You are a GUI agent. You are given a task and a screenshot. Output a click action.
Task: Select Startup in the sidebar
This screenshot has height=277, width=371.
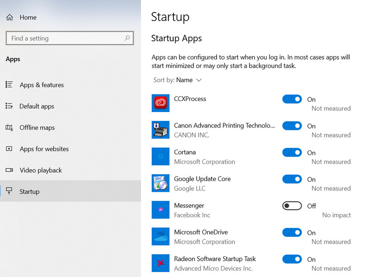tap(70, 191)
